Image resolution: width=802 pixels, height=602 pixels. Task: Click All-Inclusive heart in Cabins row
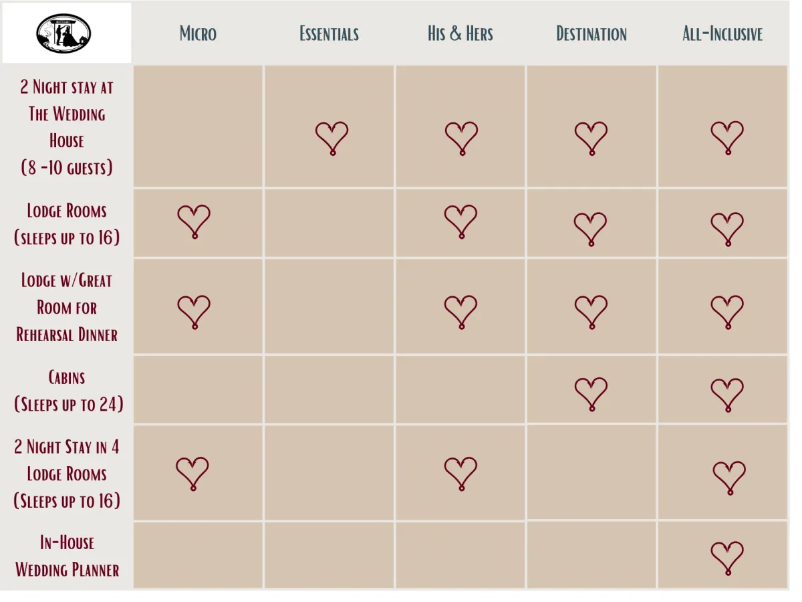click(x=727, y=395)
